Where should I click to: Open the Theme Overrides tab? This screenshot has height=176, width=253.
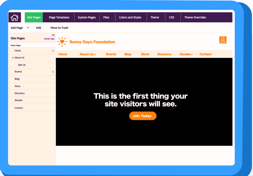tap(195, 18)
